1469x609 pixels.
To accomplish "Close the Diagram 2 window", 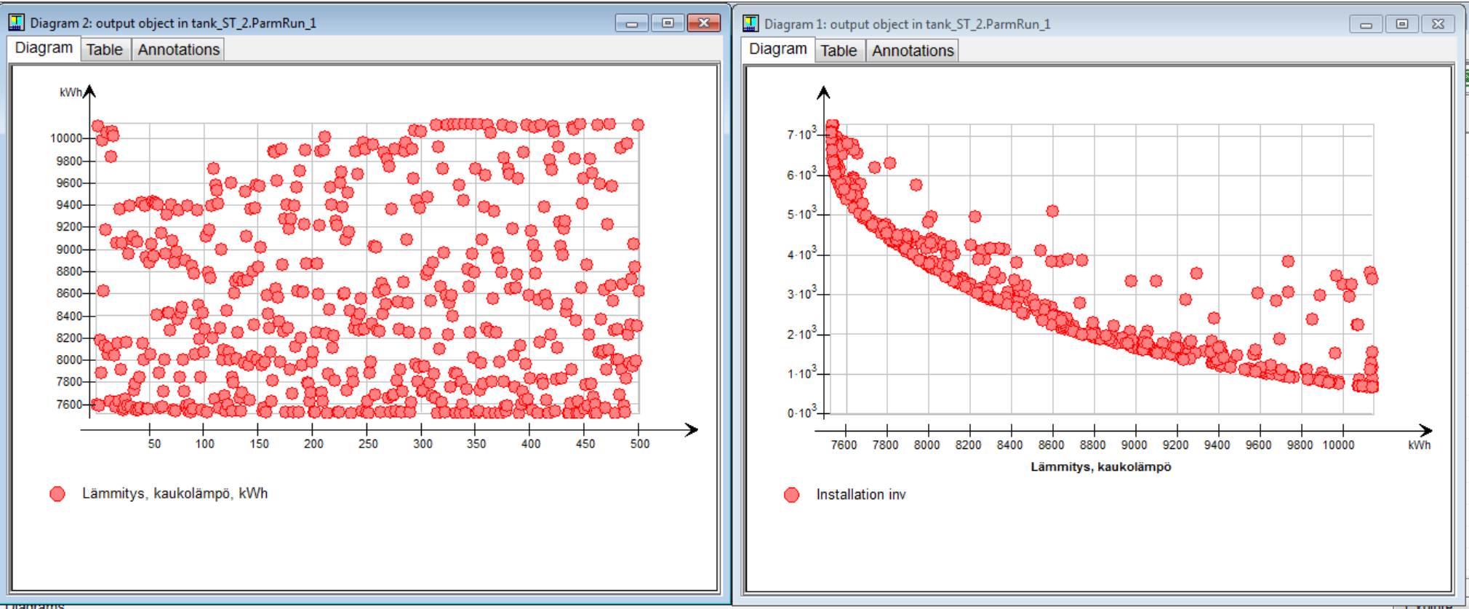I will click(x=703, y=23).
